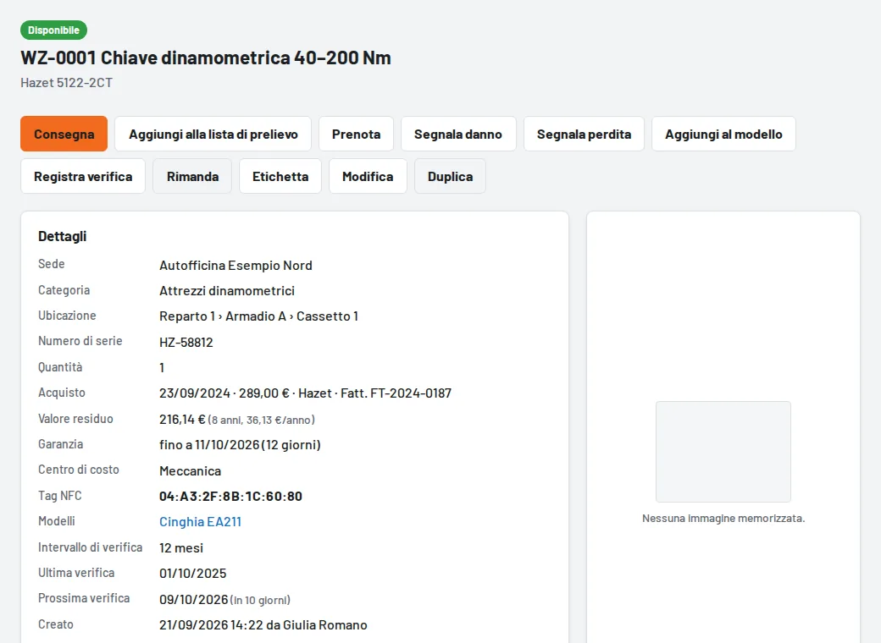
Task: Click the Tag NFC field label
Action: [59, 496]
